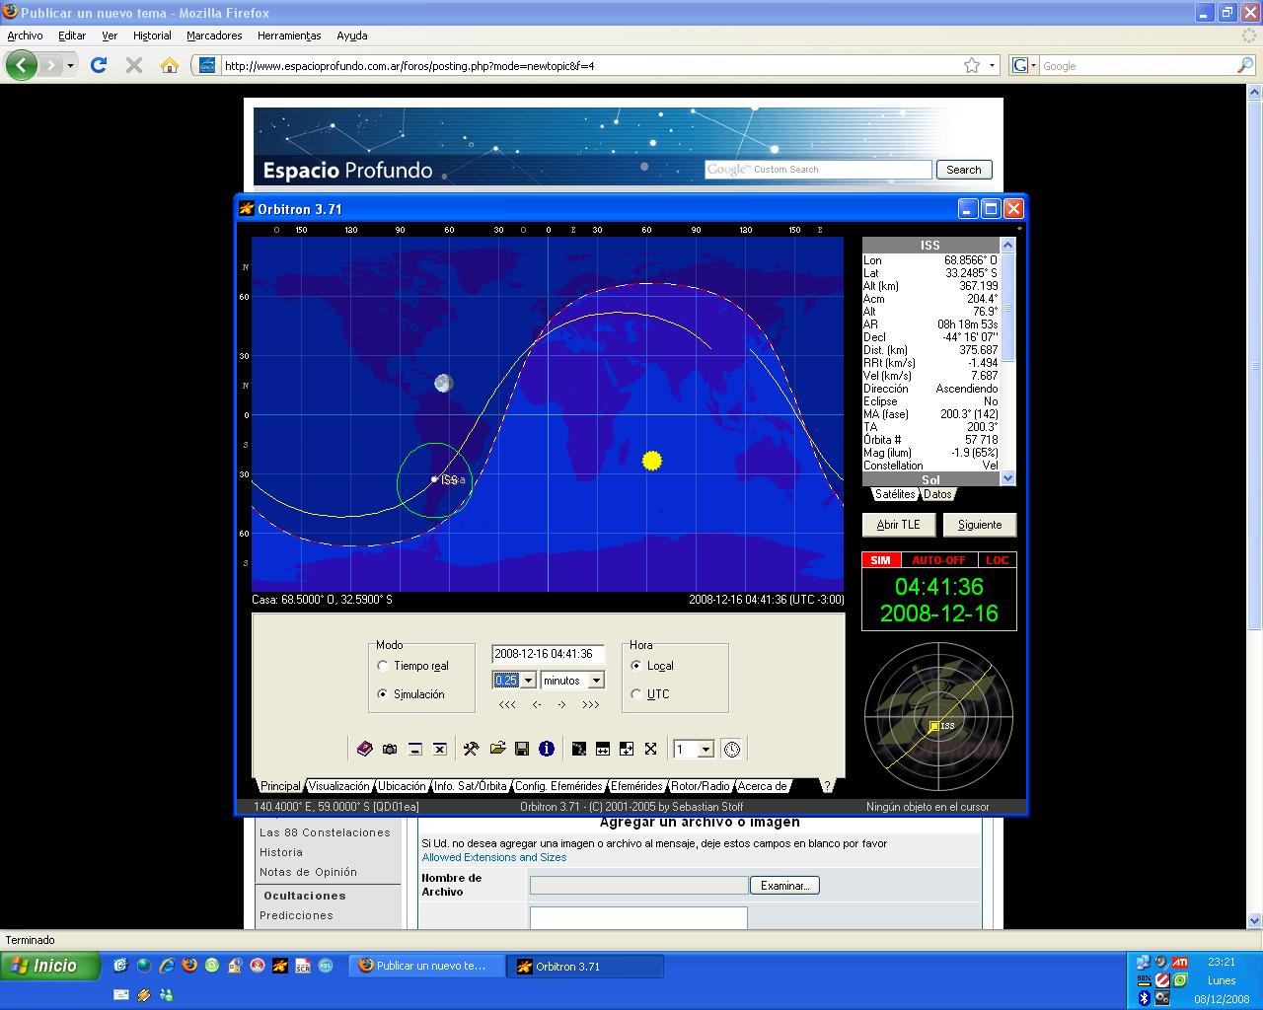Viewport: 1263px width, 1010px height.
Task: Click the satellite data list scroll down arrow
Action: [x=1007, y=477]
